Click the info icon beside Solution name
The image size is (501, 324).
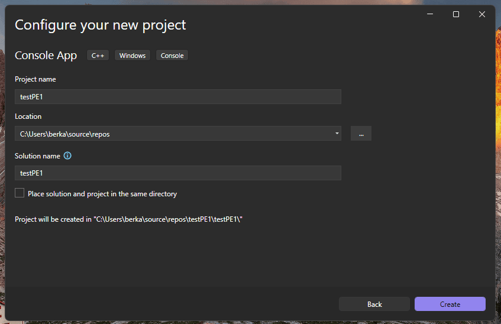pos(67,156)
